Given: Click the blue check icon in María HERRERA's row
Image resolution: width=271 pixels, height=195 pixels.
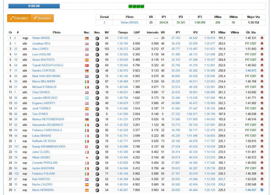Looking at the screenshot, I should coord(262,190).
